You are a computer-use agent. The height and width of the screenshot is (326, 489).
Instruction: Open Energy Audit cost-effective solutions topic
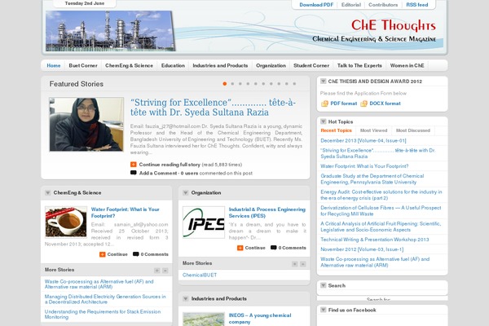point(381,195)
